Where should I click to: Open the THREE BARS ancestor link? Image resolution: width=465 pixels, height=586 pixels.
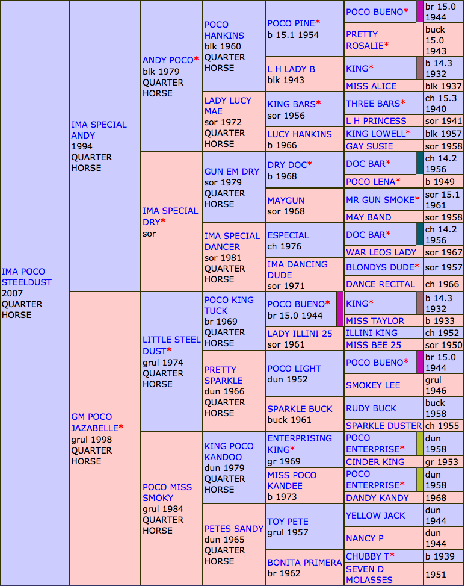coord(372,103)
